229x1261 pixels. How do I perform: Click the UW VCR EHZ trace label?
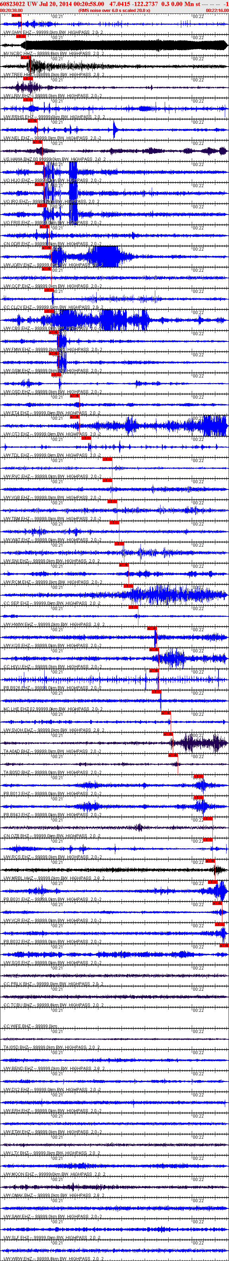(x=52, y=920)
